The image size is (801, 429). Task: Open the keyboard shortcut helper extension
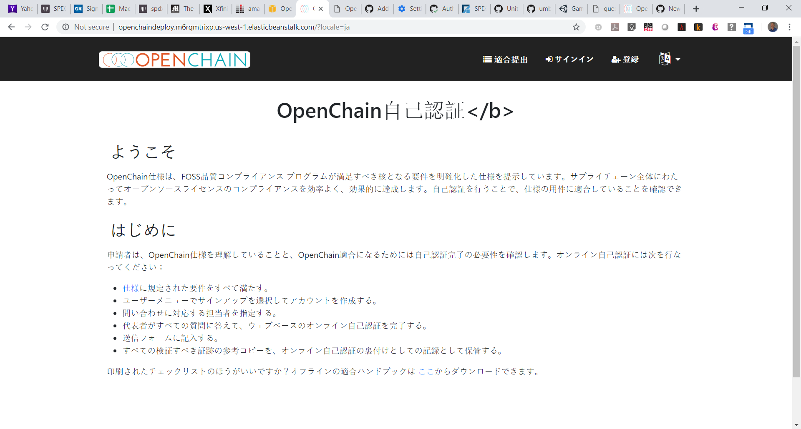(732, 27)
